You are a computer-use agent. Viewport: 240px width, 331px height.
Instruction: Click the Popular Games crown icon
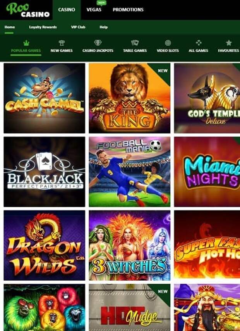click(26, 43)
